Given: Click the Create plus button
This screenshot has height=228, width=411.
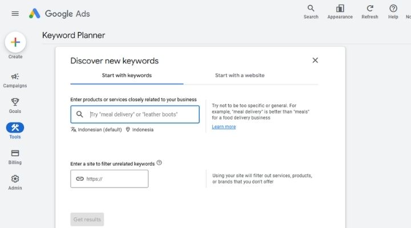Looking at the screenshot, I should (x=15, y=42).
